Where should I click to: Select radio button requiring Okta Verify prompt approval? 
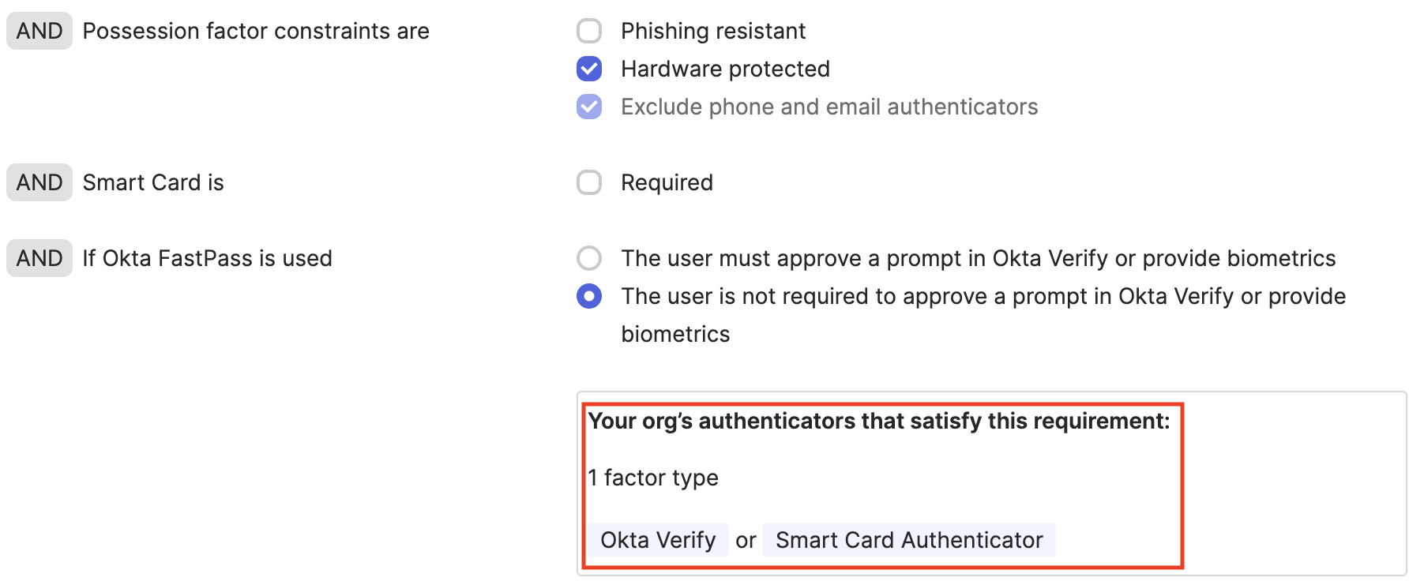point(589,258)
